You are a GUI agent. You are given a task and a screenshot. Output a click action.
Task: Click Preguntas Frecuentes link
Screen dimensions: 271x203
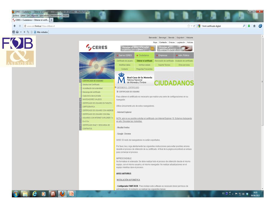click(144, 69)
